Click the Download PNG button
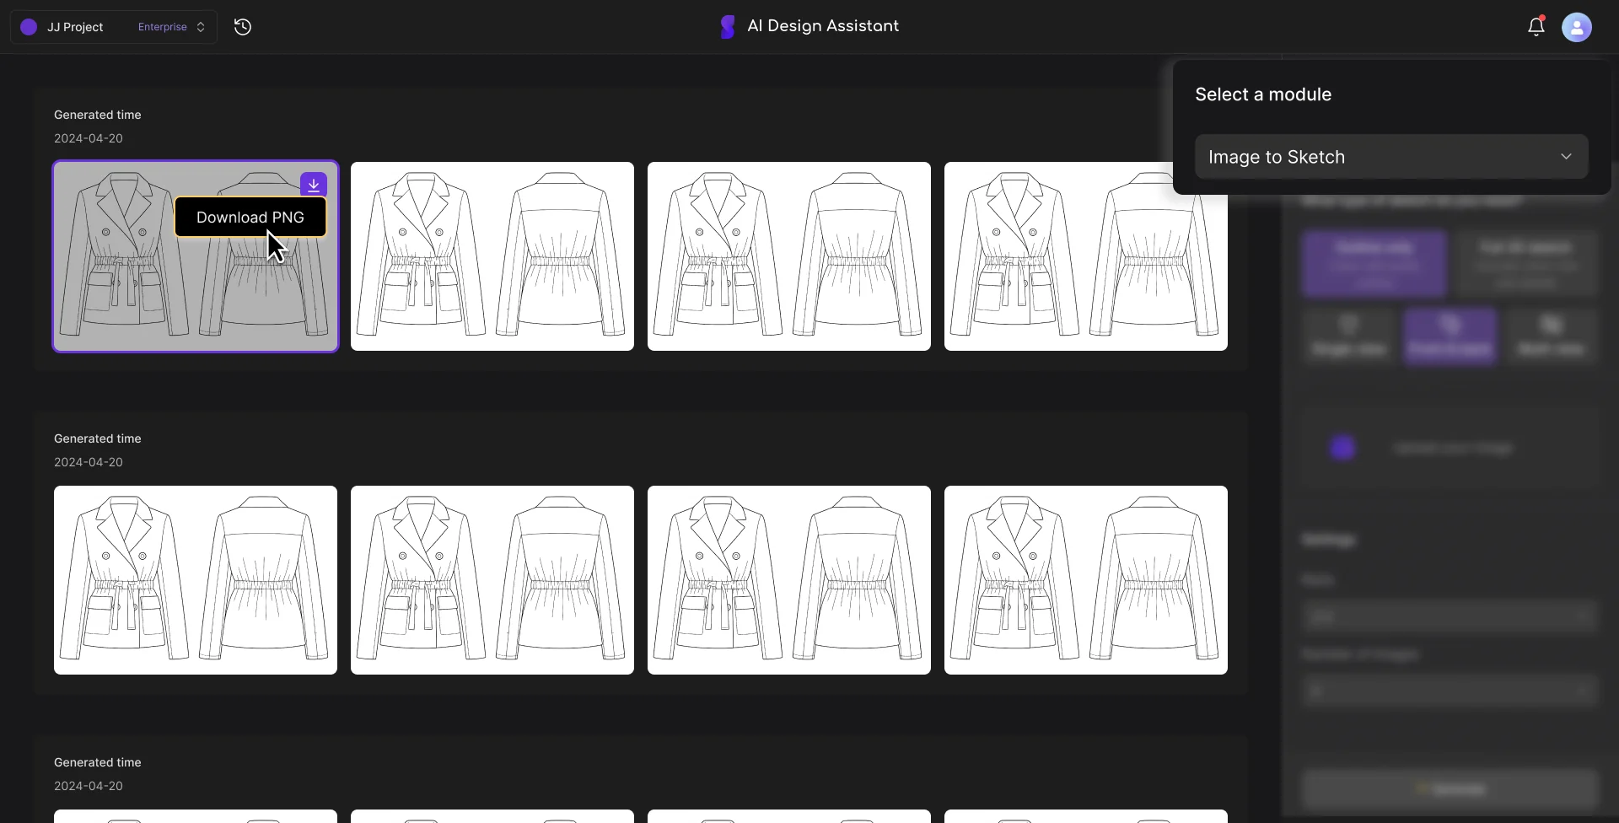The width and height of the screenshot is (1619, 823). pos(250,217)
